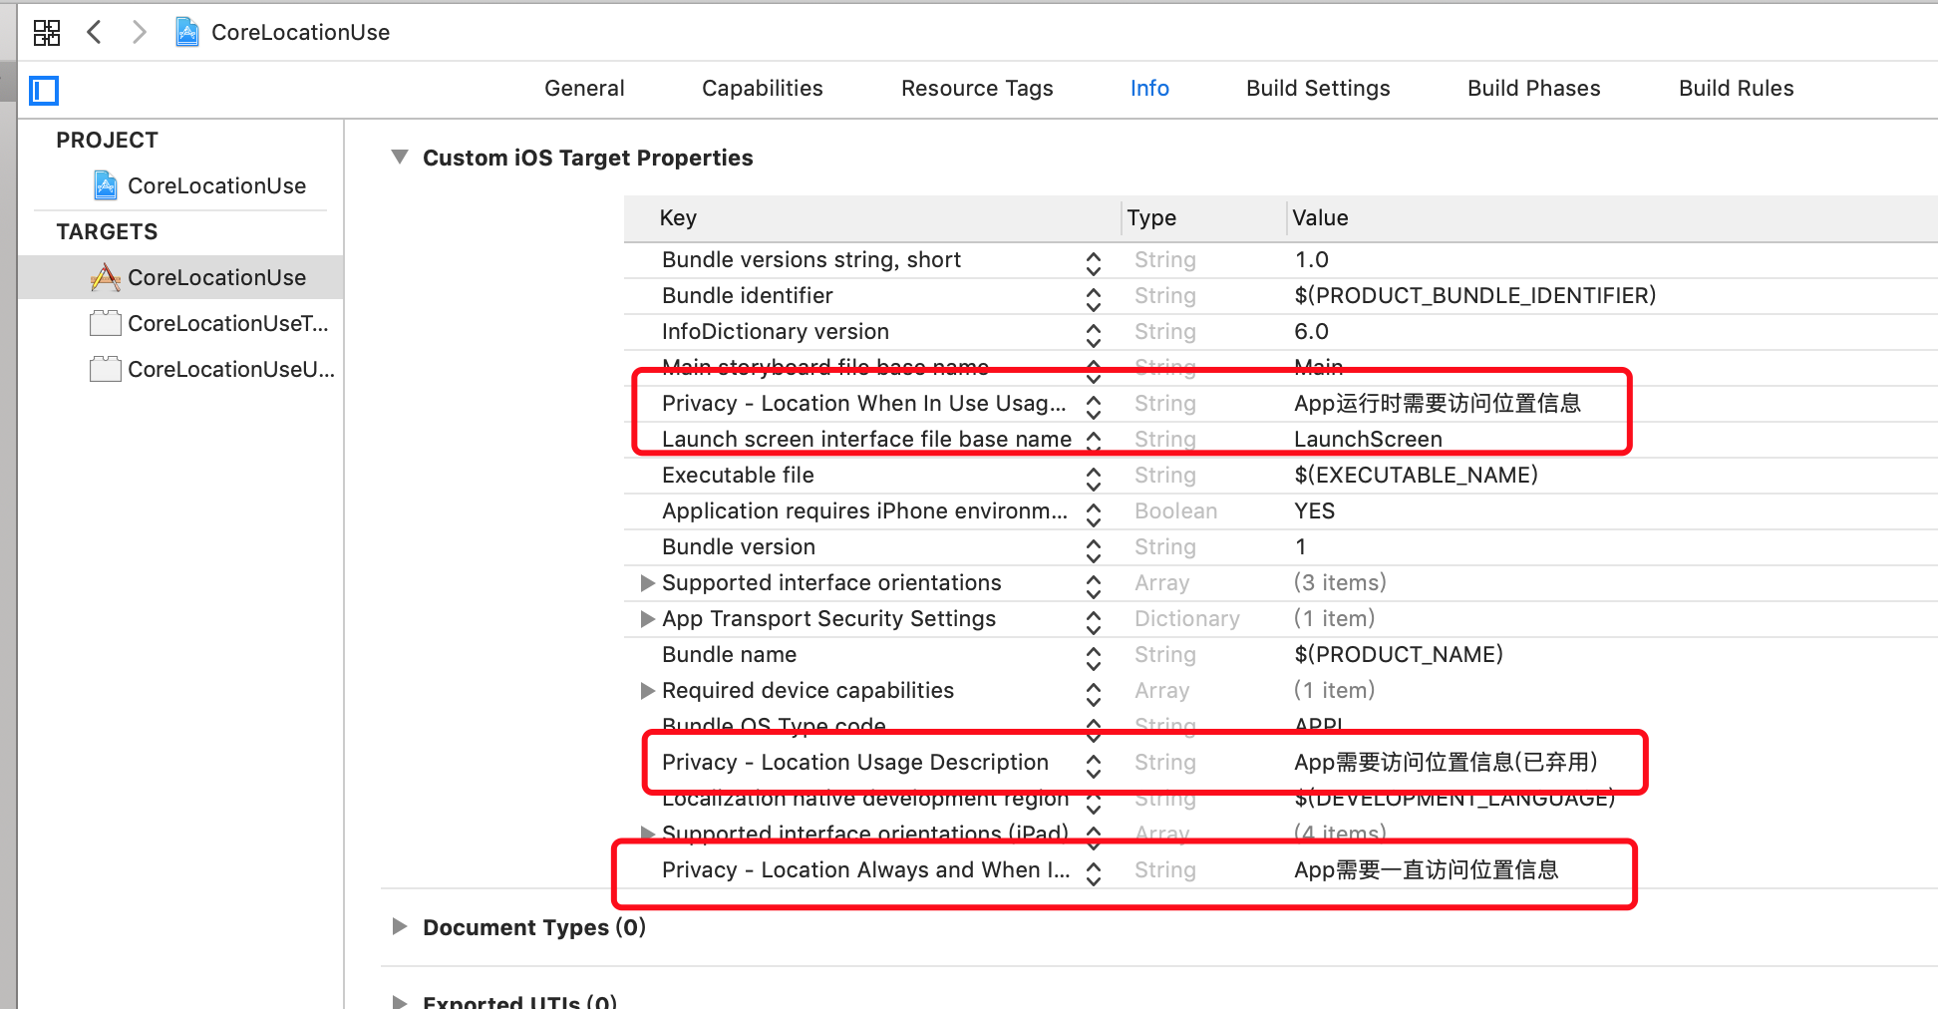Go back with the left chevron
This screenshot has width=1938, height=1009.
point(94,32)
